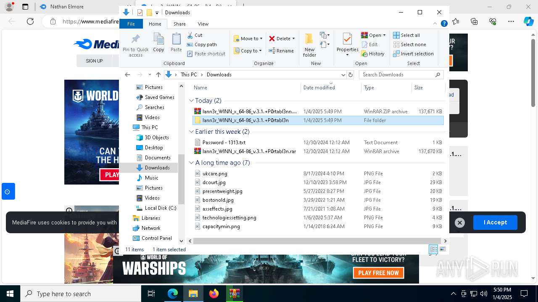
Task: Open the File menu tab
Action: click(131, 24)
